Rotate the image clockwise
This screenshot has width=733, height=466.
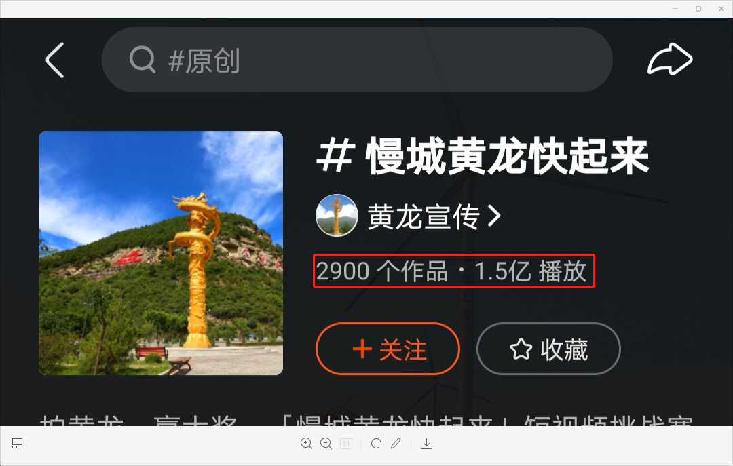[x=376, y=443]
